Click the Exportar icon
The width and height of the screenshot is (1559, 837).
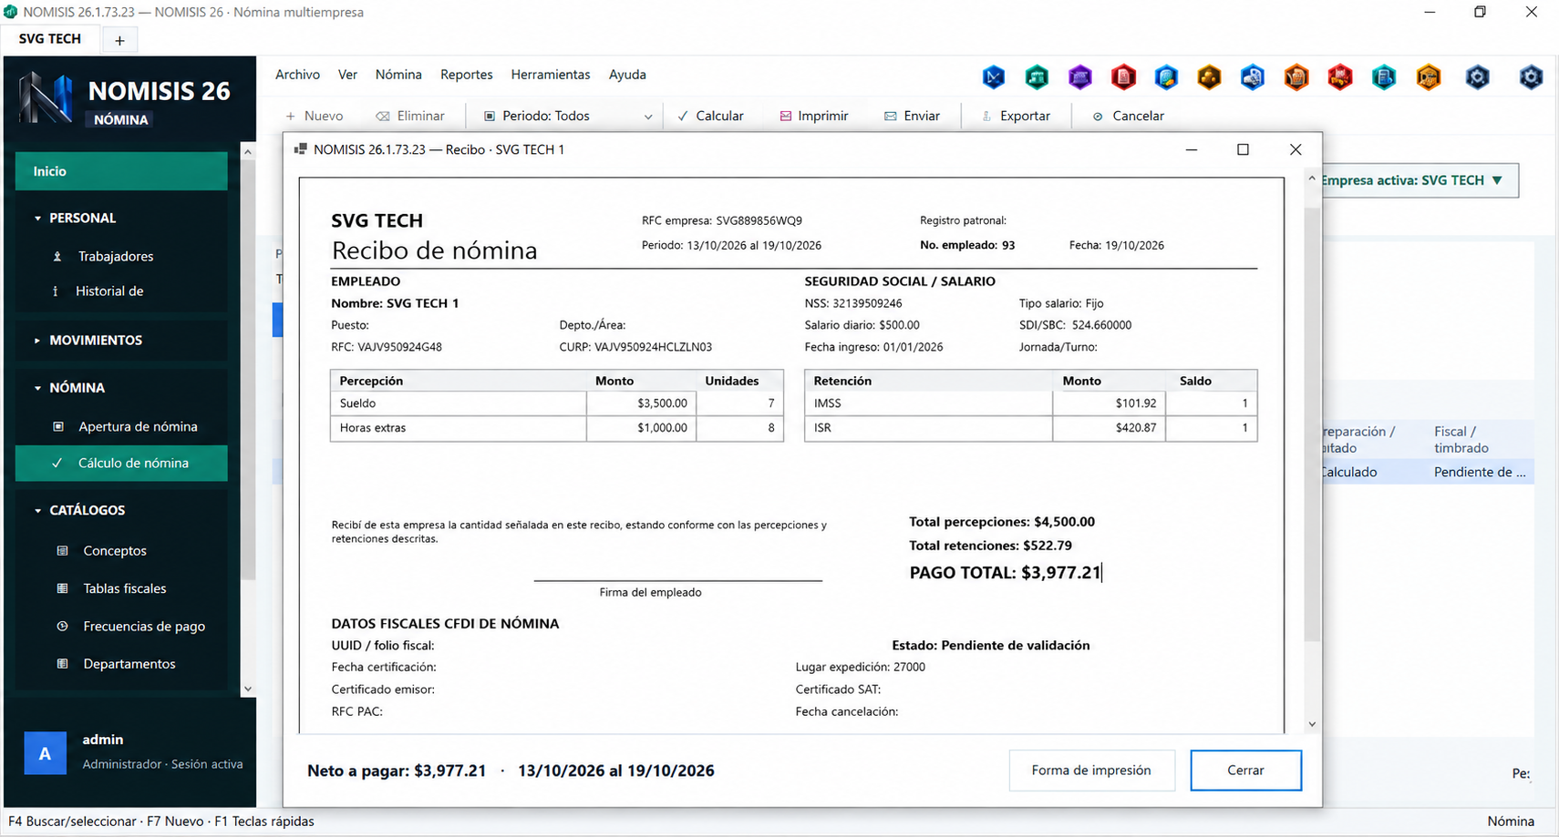pyautogui.click(x=986, y=117)
